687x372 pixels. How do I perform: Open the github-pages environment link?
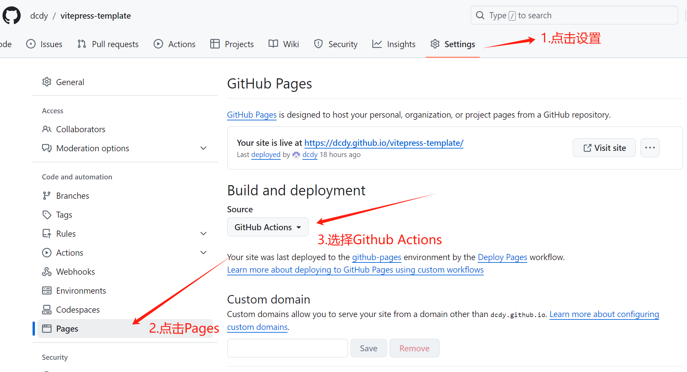point(377,257)
